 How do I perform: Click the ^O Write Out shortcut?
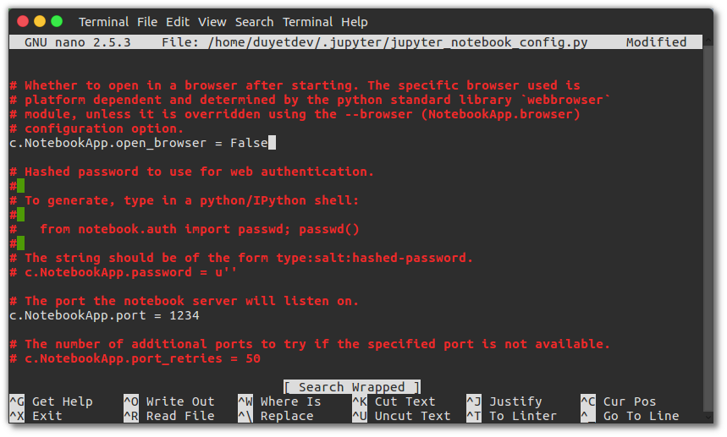tap(169, 401)
